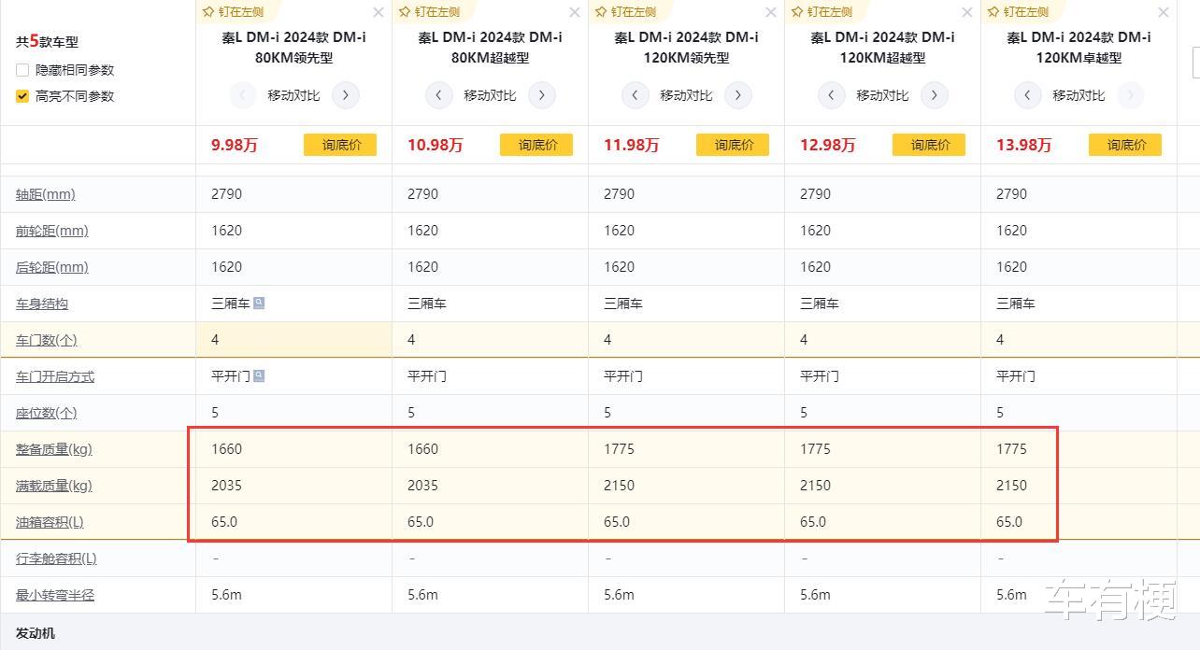Open 车身结构 info icon beside 三厢车
The height and width of the screenshot is (650, 1200).
[259, 303]
